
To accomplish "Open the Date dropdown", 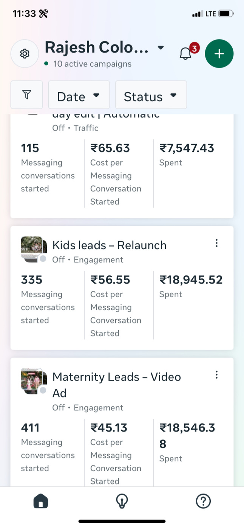I will coord(79,95).
